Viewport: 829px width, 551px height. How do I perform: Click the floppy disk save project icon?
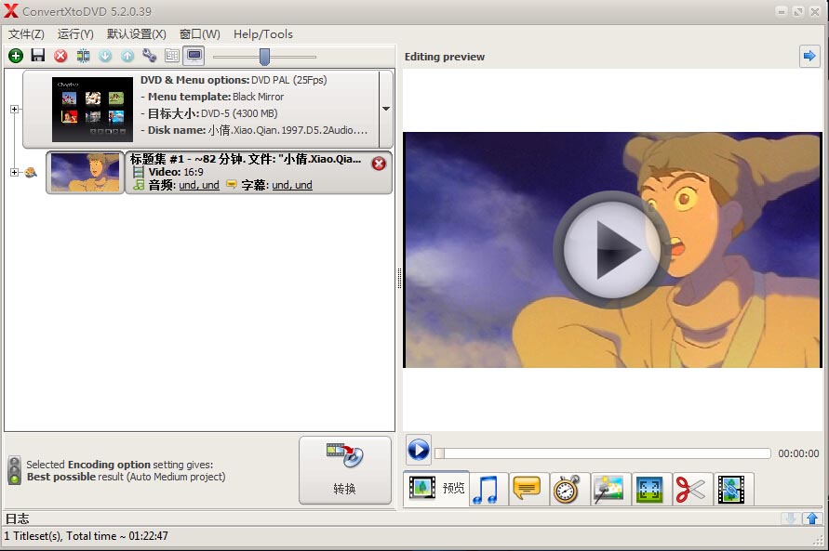[x=38, y=56]
